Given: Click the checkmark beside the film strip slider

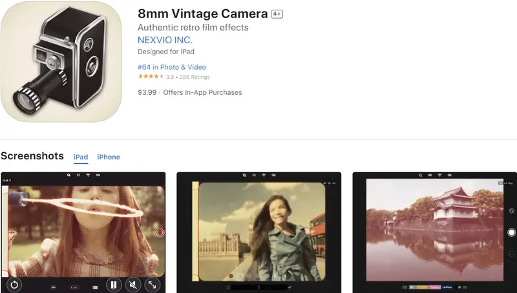Looking at the screenshot, I should pos(290,287).
